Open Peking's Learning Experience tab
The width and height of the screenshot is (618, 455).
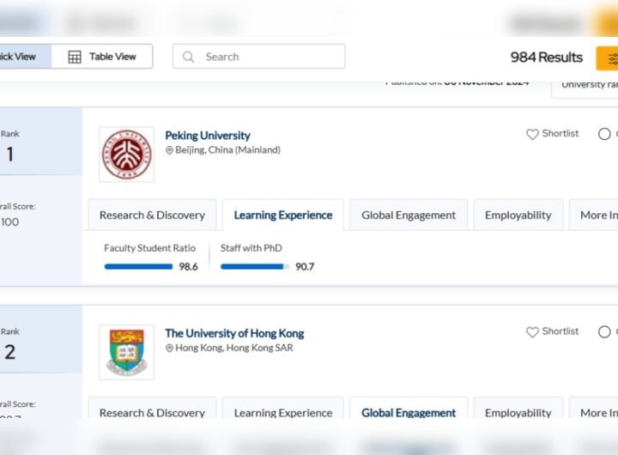tap(283, 215)
